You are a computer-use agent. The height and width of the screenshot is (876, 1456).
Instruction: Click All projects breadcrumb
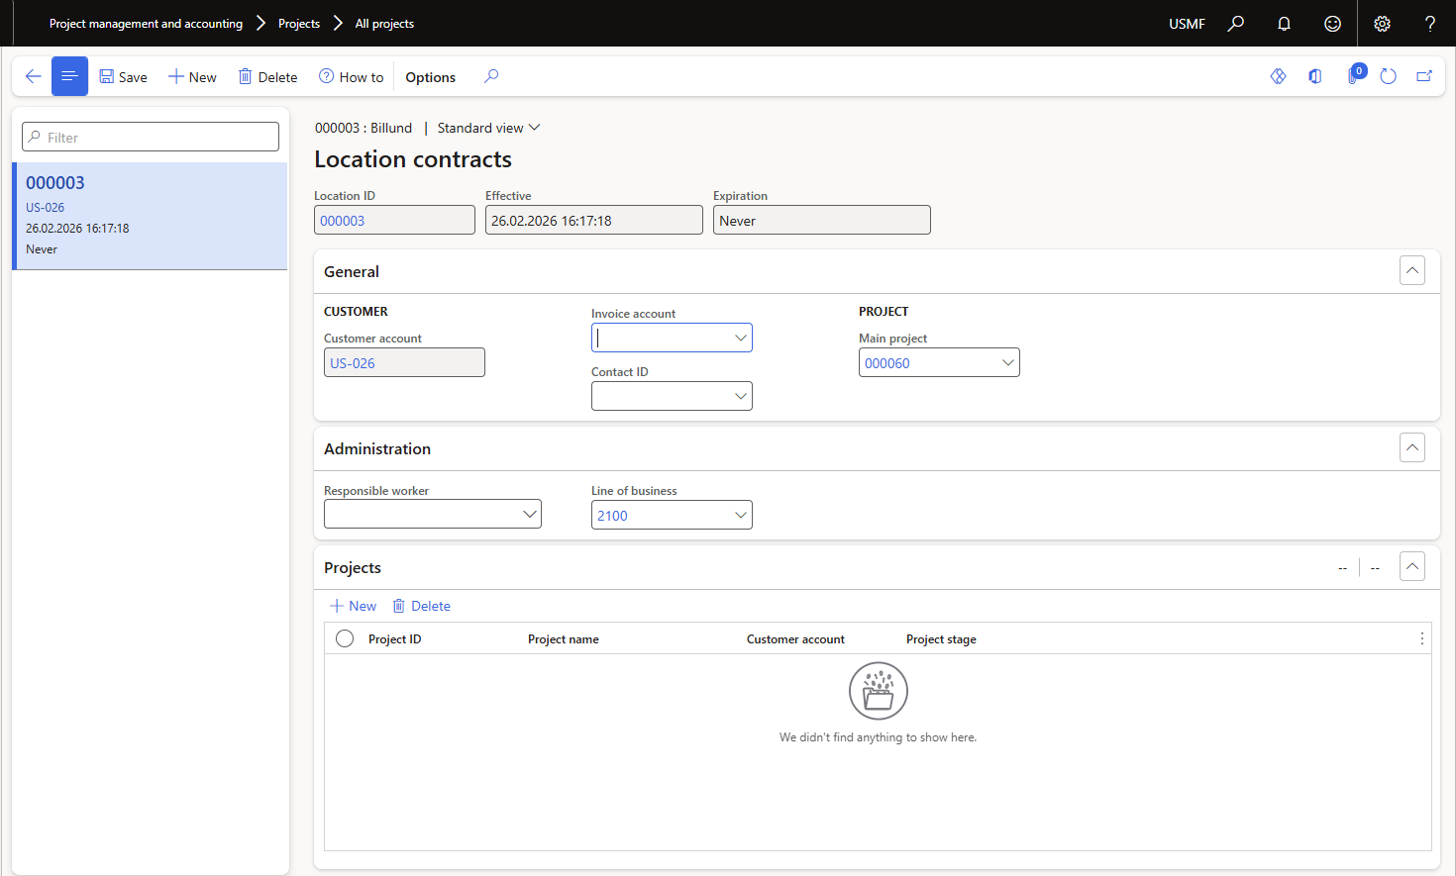pos(384,24)
